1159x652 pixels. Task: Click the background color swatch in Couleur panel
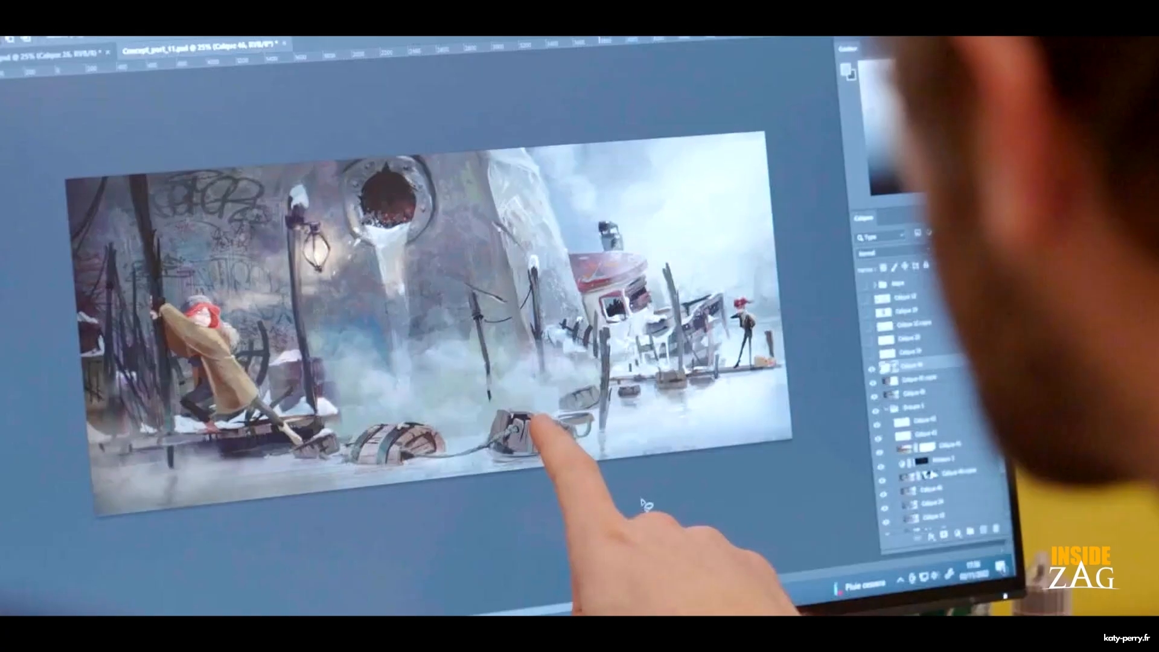(852, 75)
